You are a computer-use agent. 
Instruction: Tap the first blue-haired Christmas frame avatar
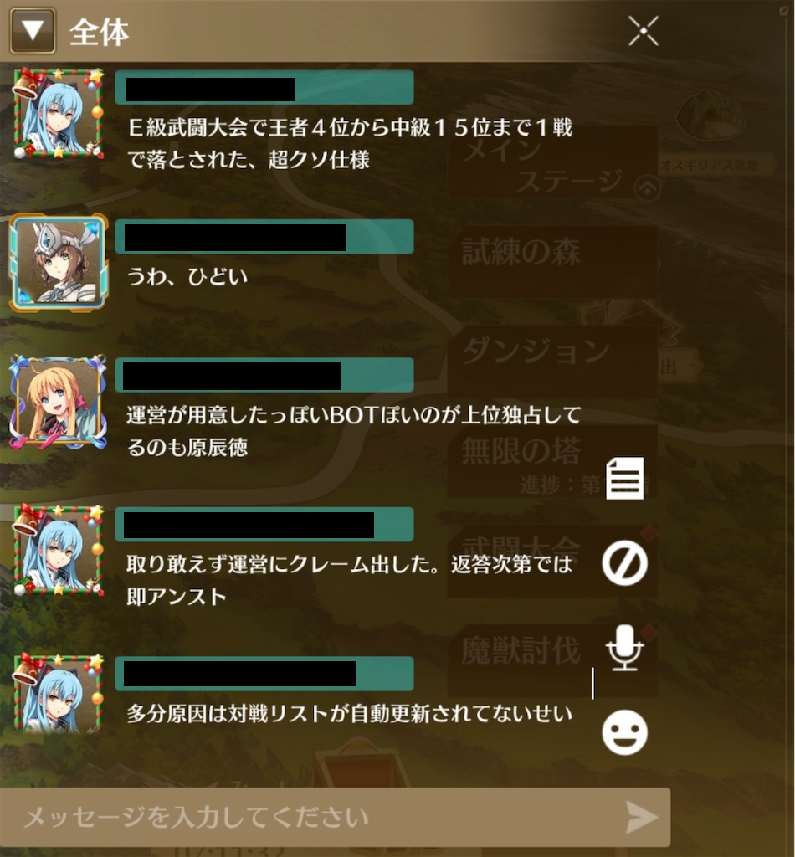coord(59,114)
